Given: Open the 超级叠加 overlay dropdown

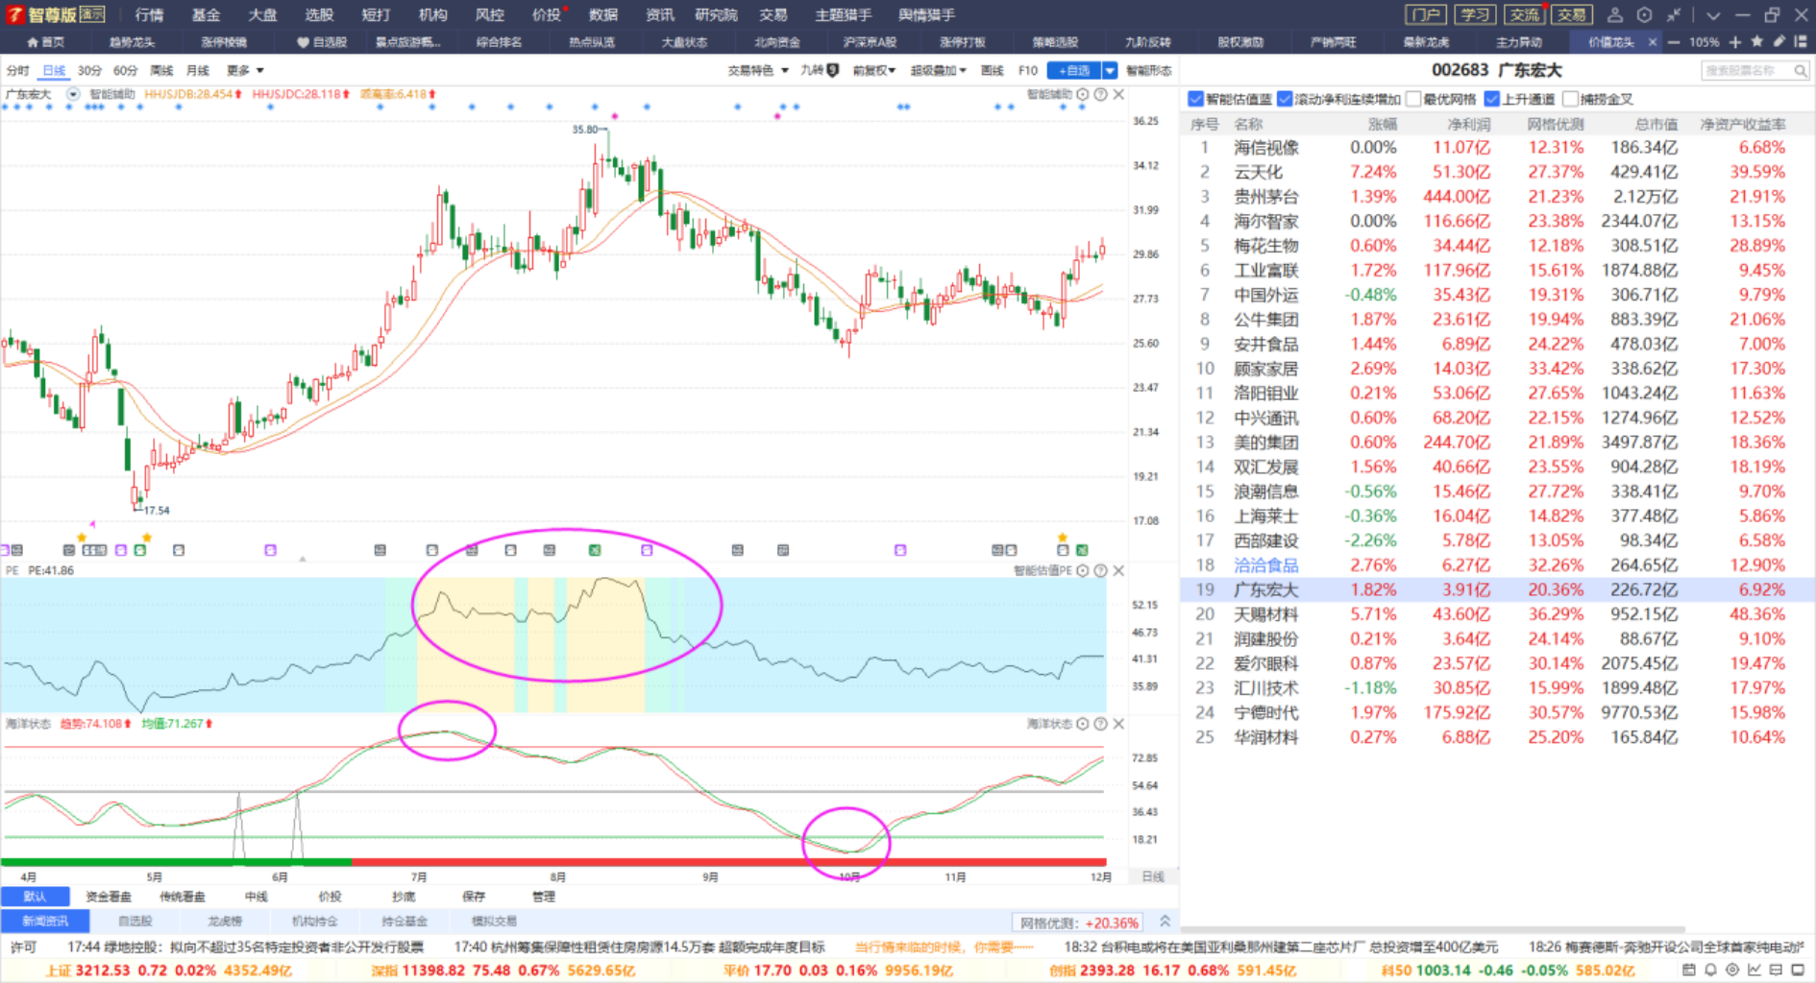Looking at the screenshot, I should 939,70.
